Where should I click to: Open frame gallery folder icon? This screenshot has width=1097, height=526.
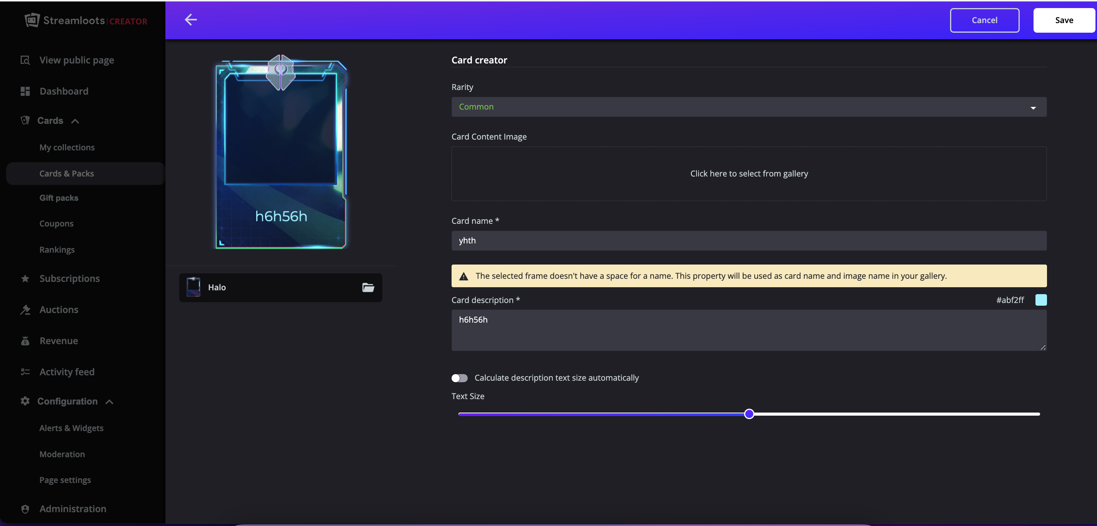tap(368, 287)
